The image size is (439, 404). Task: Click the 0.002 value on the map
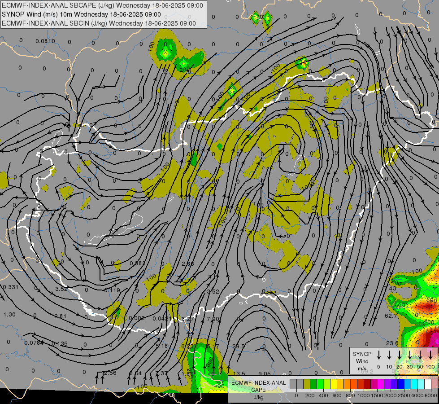click(x=137, y=318)
